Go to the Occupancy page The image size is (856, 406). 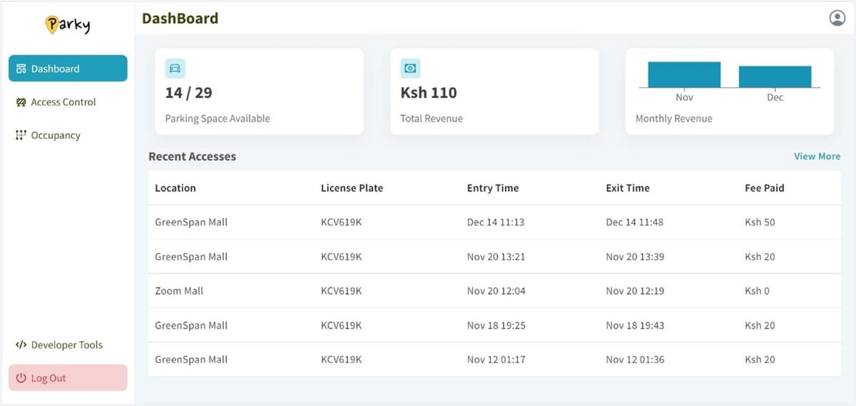click(55, 135)
